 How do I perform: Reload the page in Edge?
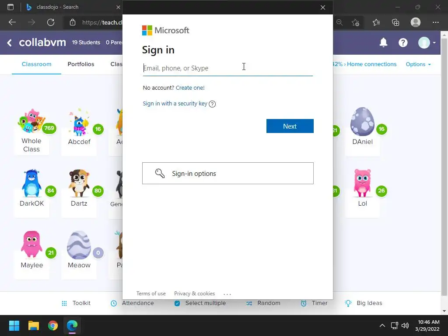[x=51, y=22]
